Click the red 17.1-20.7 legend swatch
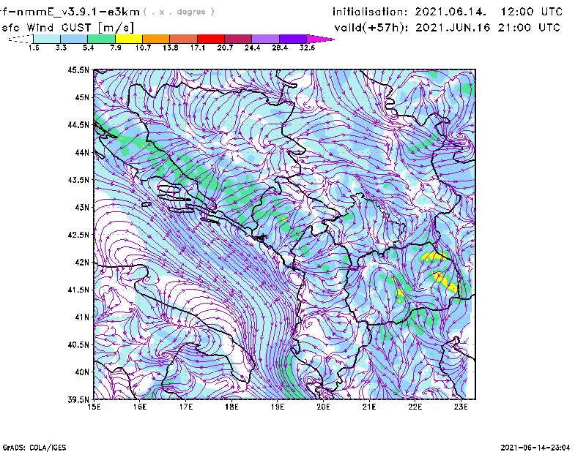Viewport: 586px width, 452px height. tap(211, 39)
